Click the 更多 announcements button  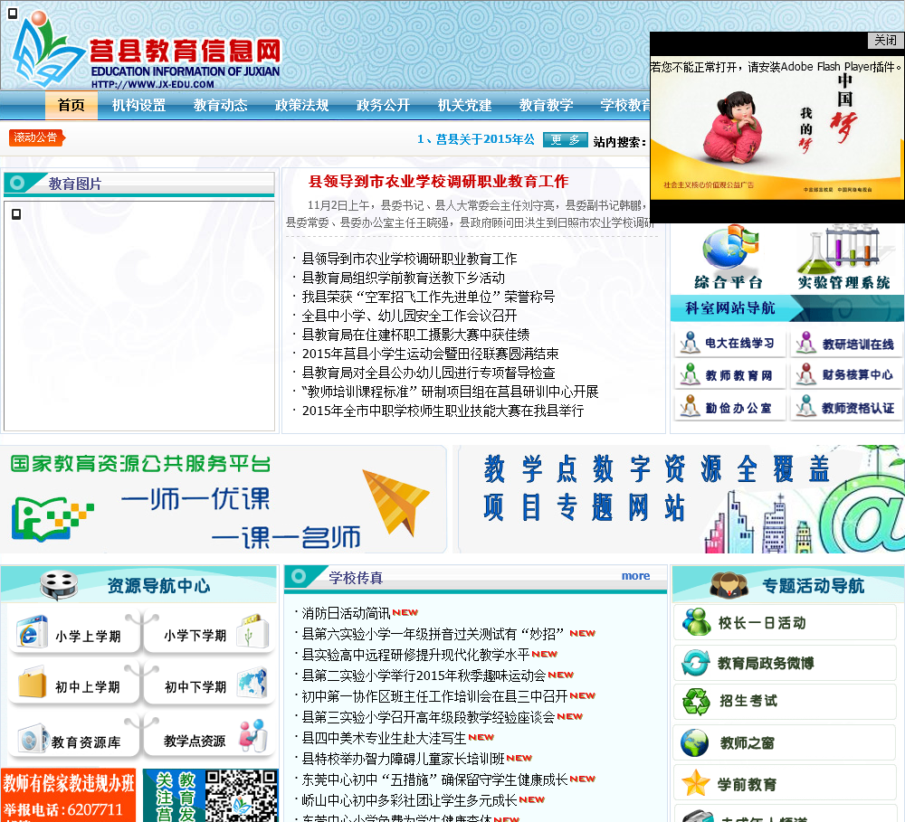(x=565, y=140)
